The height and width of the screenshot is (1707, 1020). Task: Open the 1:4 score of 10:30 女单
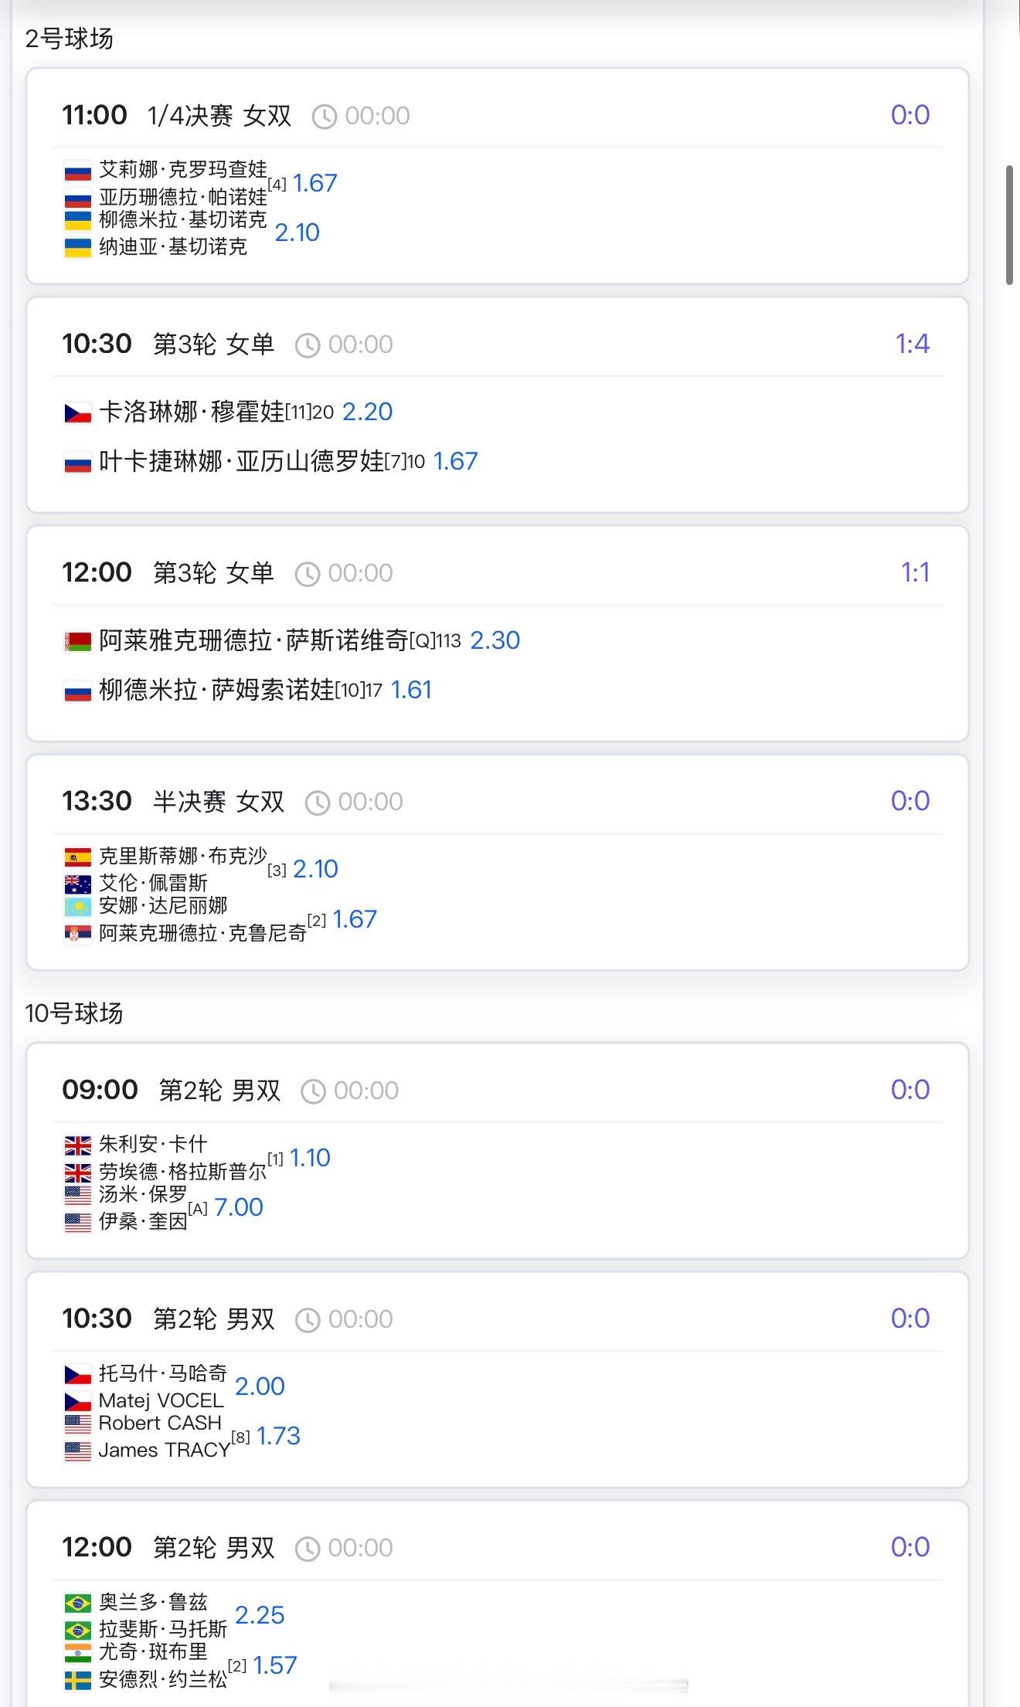pyautogui.click(x=912, y=344)
